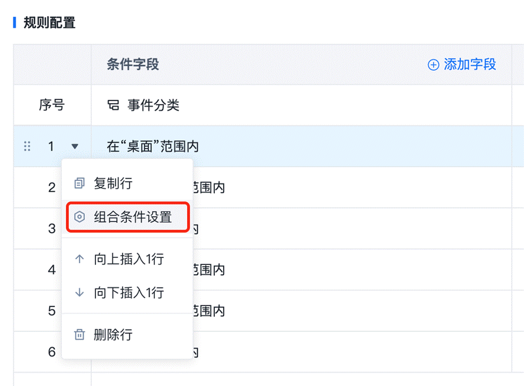Image resolution: width=524 pixels, height=386 pixels.
Task: Click the hexagon combination condition icon
Action: (x=79, y=217)
